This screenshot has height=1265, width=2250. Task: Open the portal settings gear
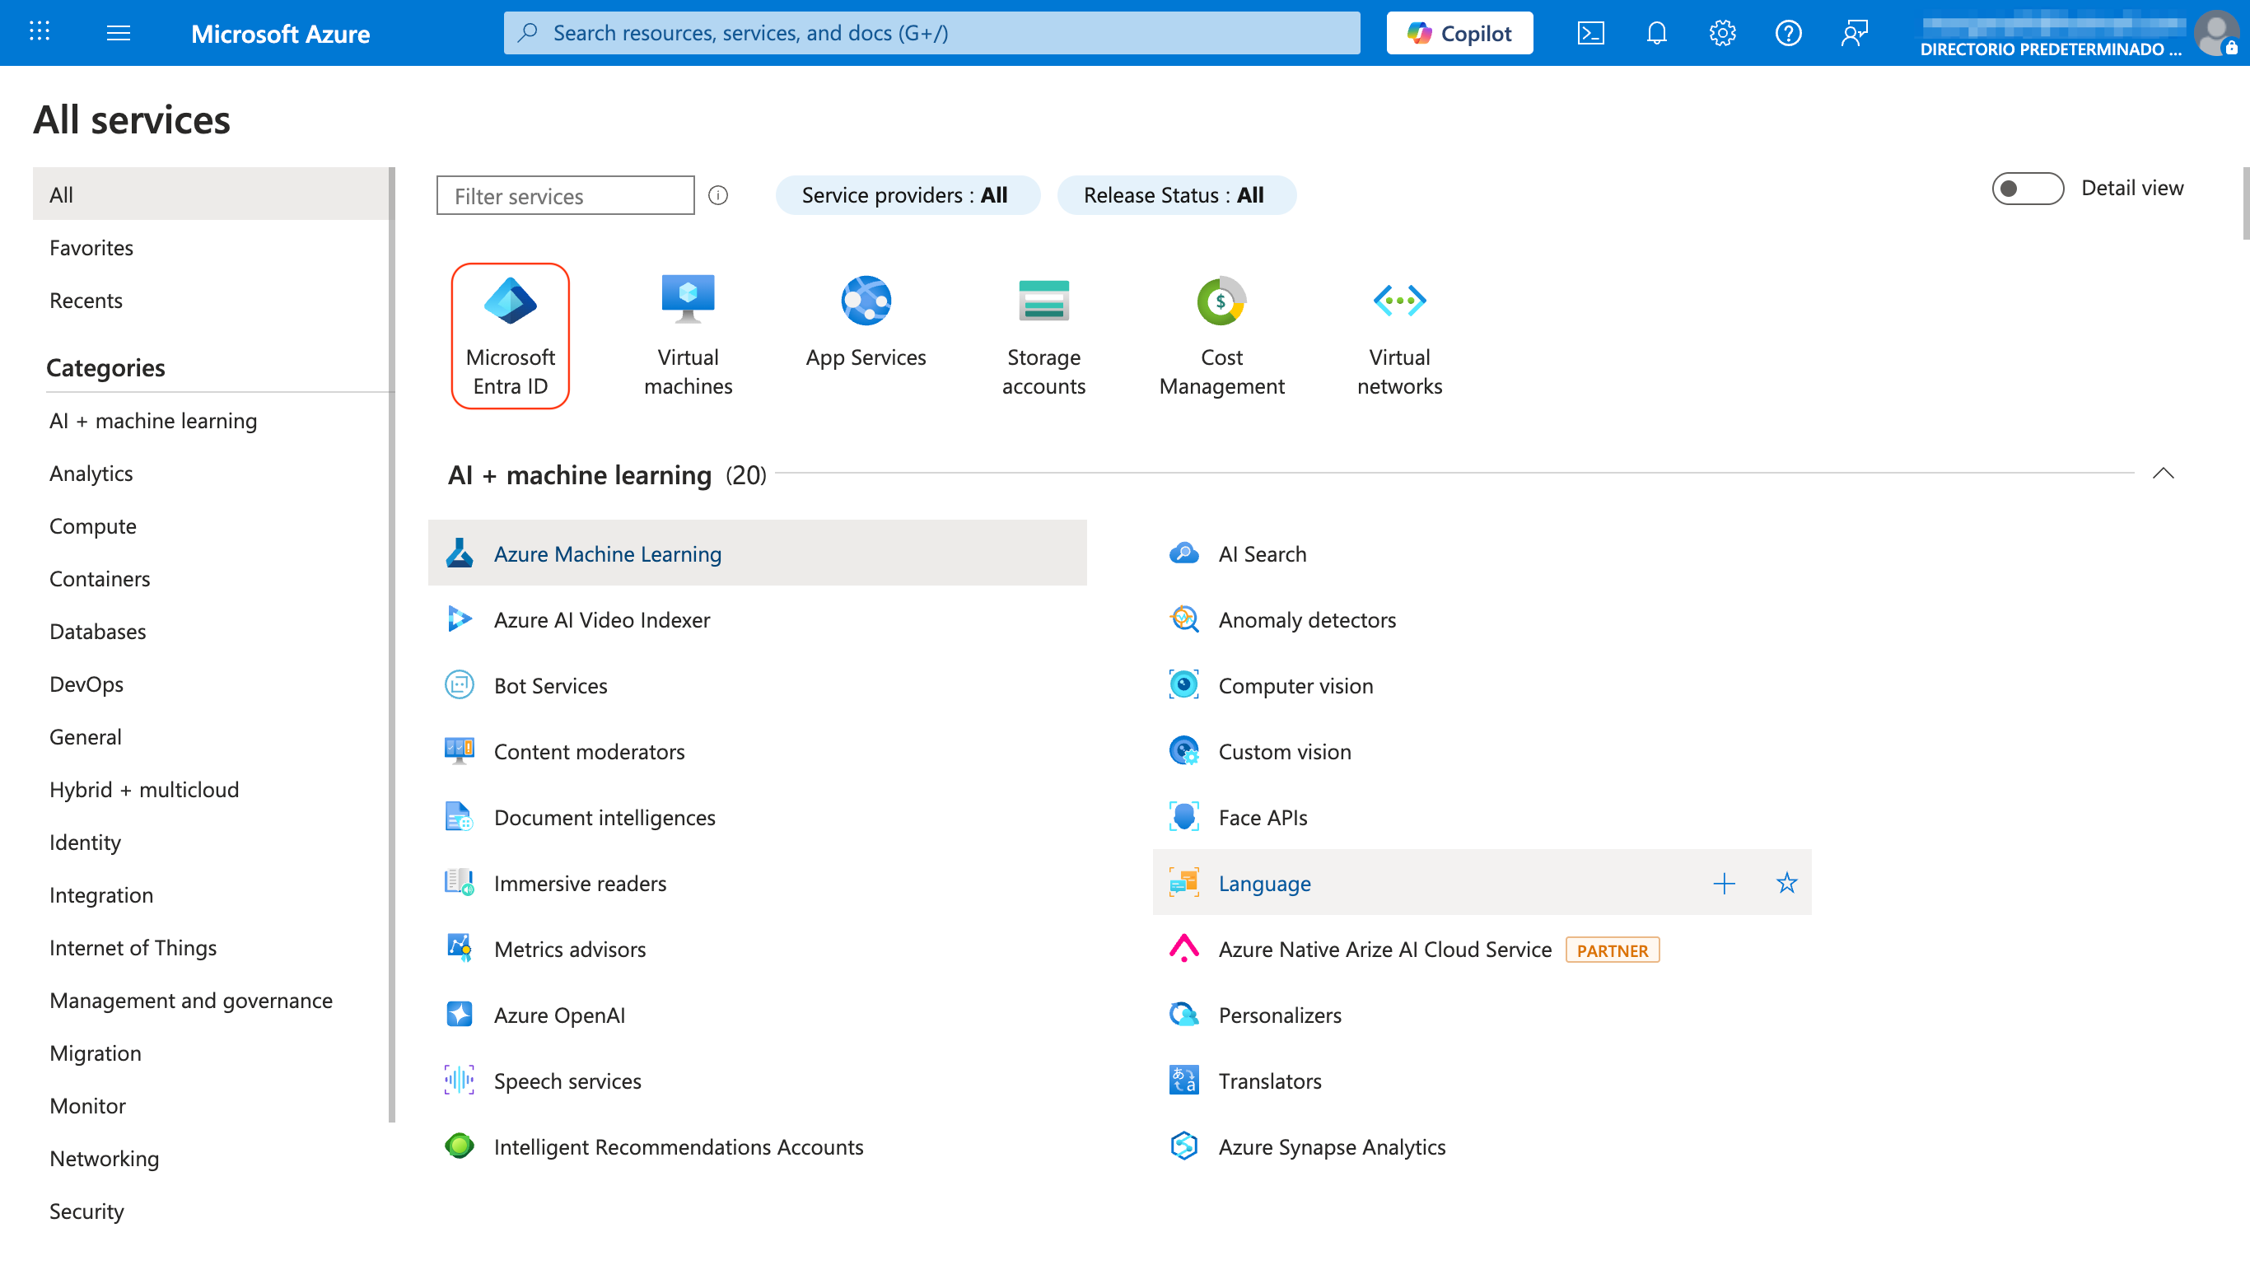(1721, 32)
